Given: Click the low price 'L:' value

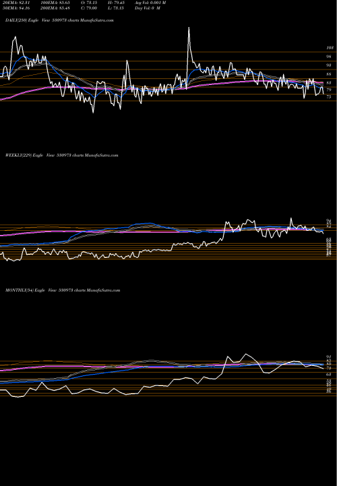Looking at the screenshot, I should pos(117,8).
